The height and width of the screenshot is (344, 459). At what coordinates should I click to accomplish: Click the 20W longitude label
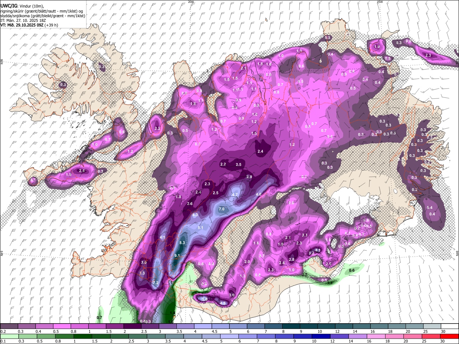coord(191,2)
